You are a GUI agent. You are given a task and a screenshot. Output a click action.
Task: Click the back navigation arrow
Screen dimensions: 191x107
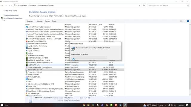pos(2,5)
